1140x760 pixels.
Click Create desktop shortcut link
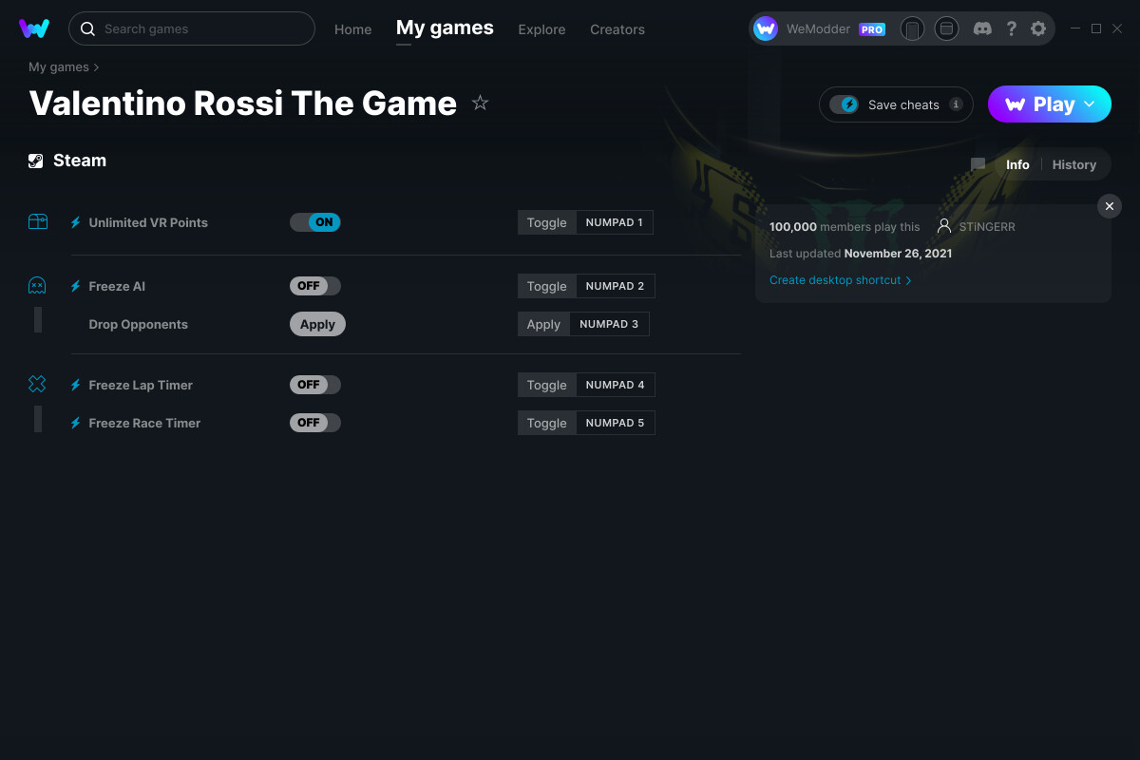(x=840, y=280)
